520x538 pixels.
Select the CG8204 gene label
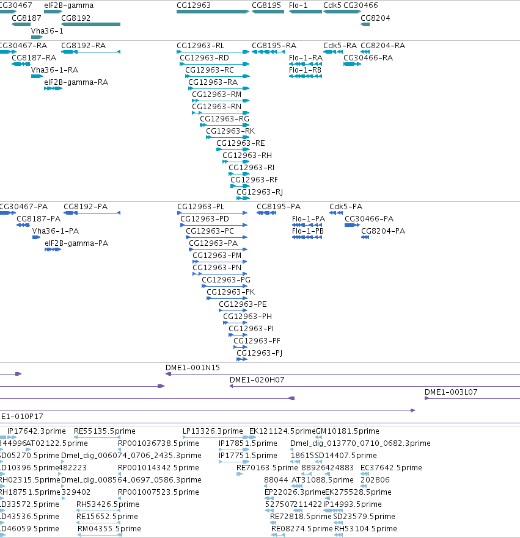[x=375, y=18]
